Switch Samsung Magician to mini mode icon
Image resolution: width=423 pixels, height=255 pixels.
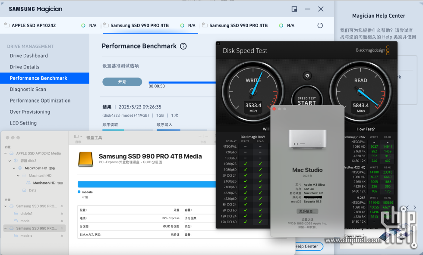point(294,9)
